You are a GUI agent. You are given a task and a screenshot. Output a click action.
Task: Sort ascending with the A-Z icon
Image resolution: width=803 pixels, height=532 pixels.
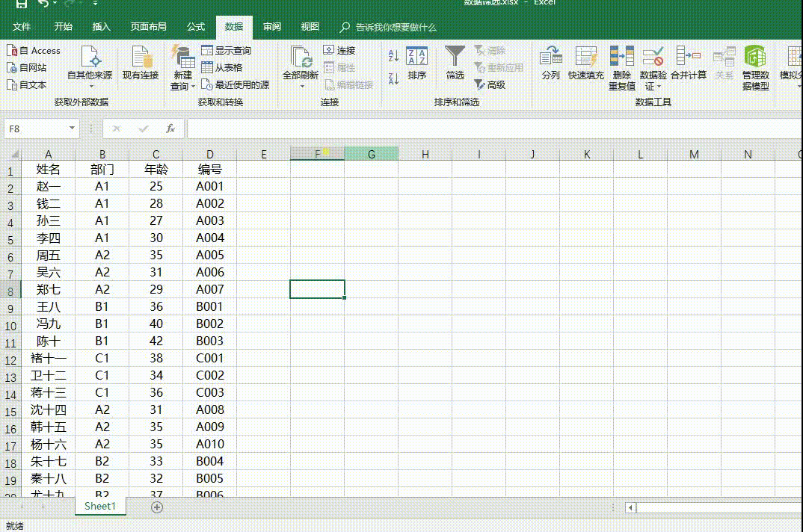pos(393,55)
